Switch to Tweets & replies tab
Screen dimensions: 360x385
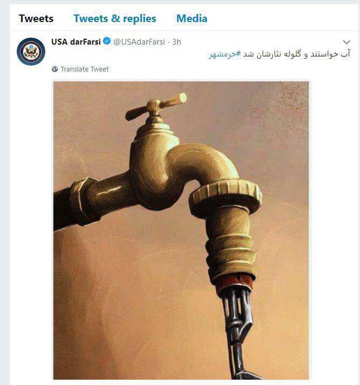click(115, 19)
